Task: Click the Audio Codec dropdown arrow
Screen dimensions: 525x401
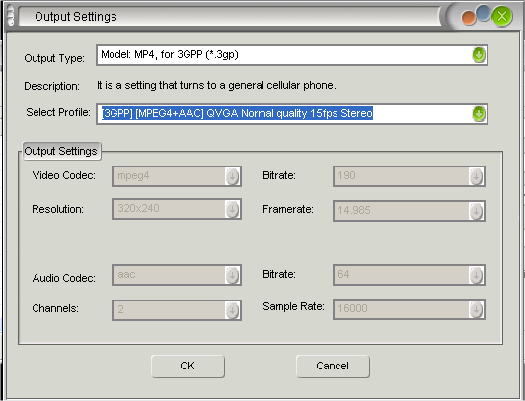Action: pos(232,275)
